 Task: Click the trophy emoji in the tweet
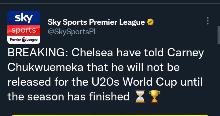[x=154, y=96]
